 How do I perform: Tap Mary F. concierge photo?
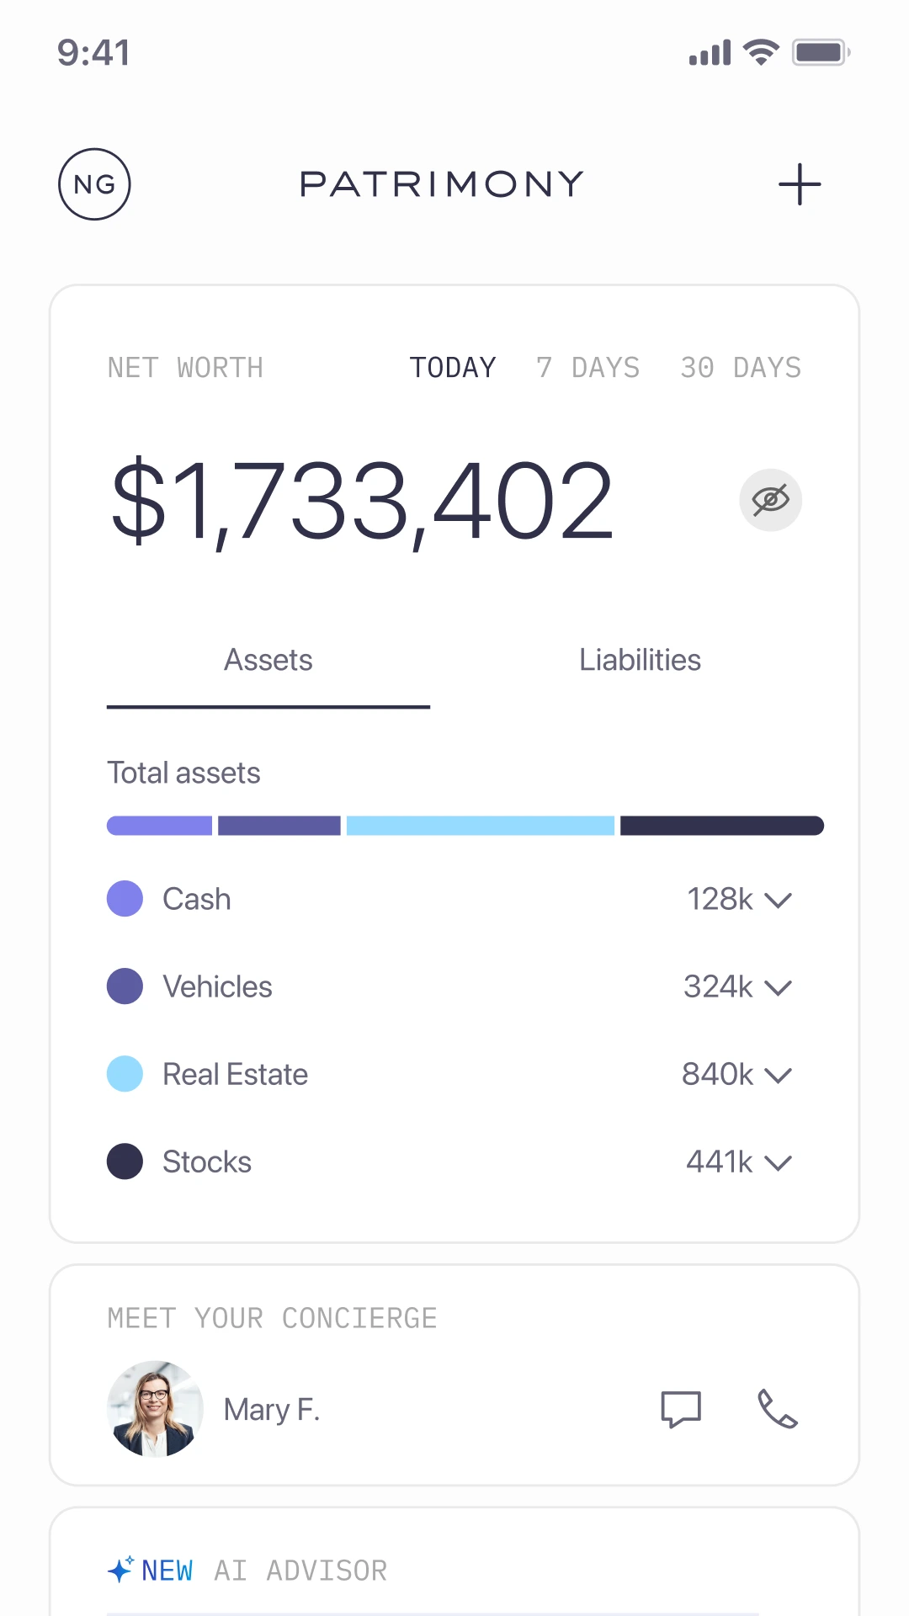(x=155, y=1409)
